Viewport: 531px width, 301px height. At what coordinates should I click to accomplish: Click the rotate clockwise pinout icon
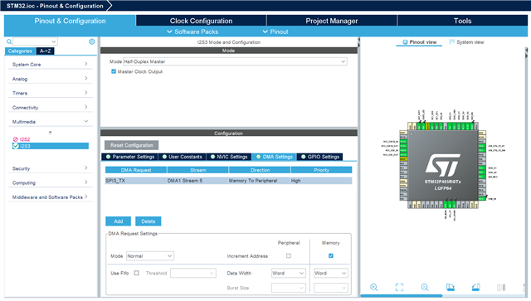[450, 287]
